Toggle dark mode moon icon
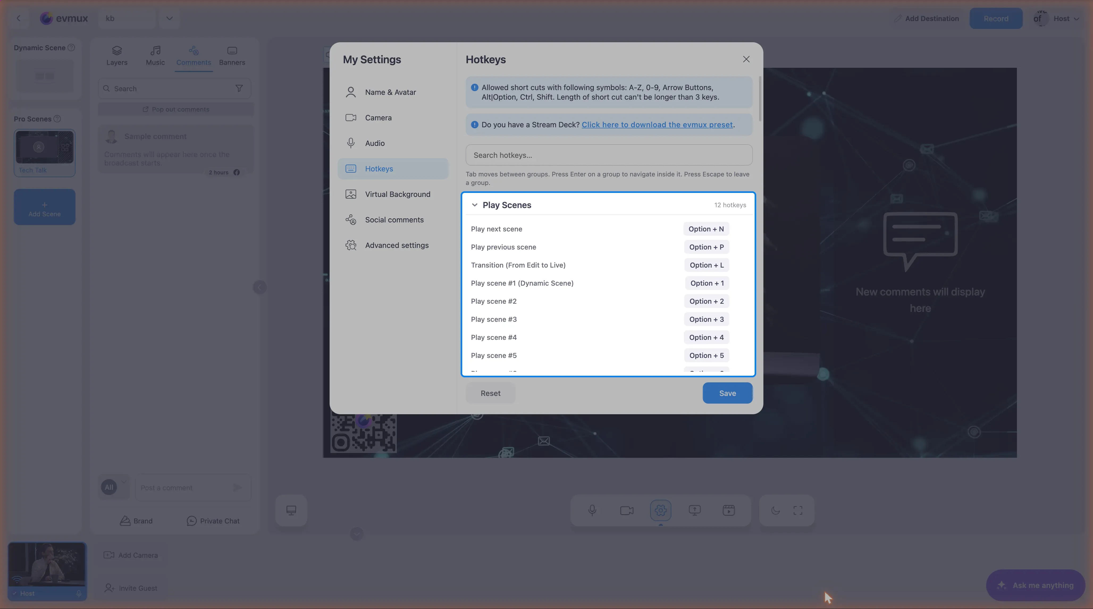1093x609 pixels. (x=775, y=510)
